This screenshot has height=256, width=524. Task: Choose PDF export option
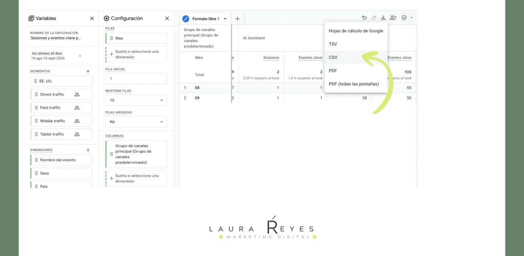click(356, 71)
